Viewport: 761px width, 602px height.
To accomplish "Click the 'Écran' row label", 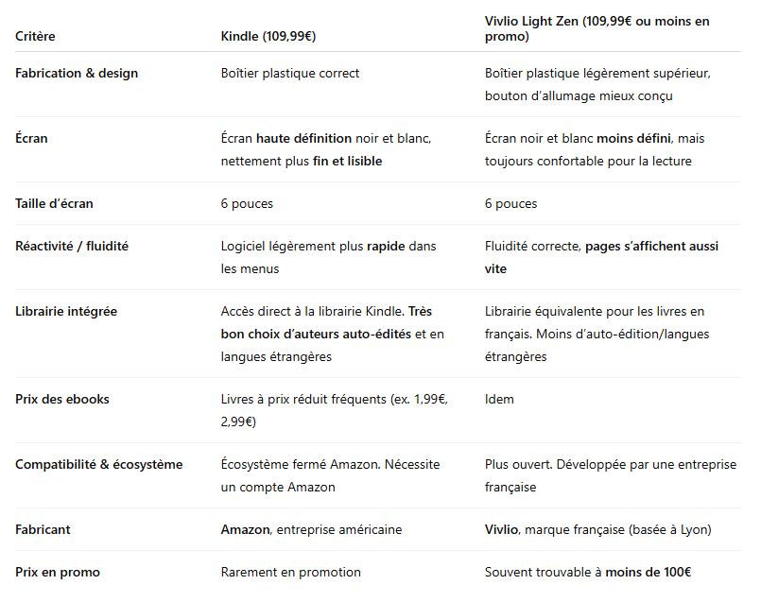I will (x=31, y=138).
